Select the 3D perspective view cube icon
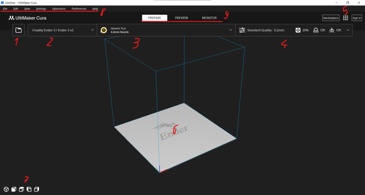365x195 pixels. 6,189
